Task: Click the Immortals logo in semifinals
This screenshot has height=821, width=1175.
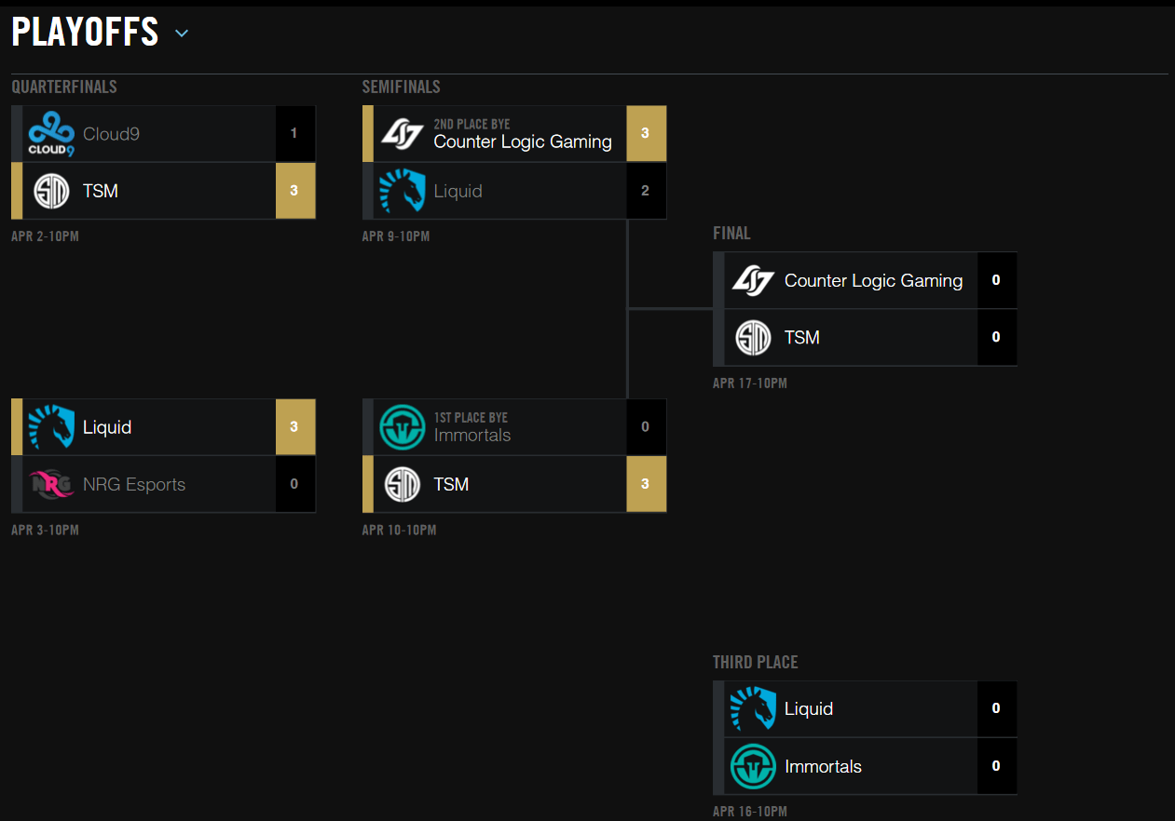Action: (x=402, y=427)
